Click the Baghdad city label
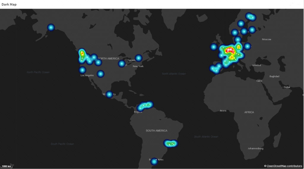Viewport: 304px width, 169px height. tap(274, 76)
